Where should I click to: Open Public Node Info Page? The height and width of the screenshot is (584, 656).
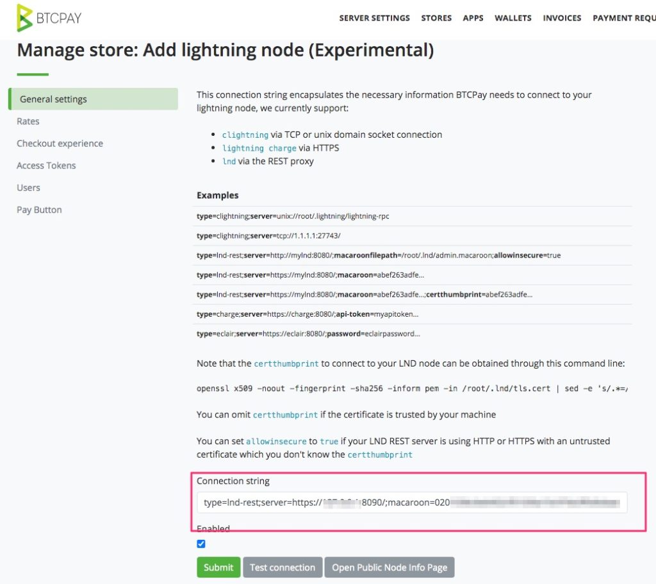[389, 567]
